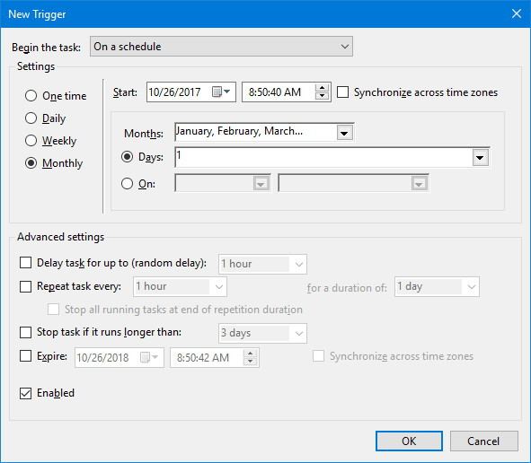Image resolution: width=531 pixels, height=463 pixels.
Task: Select the Days radio button
Action: point(127,157)
